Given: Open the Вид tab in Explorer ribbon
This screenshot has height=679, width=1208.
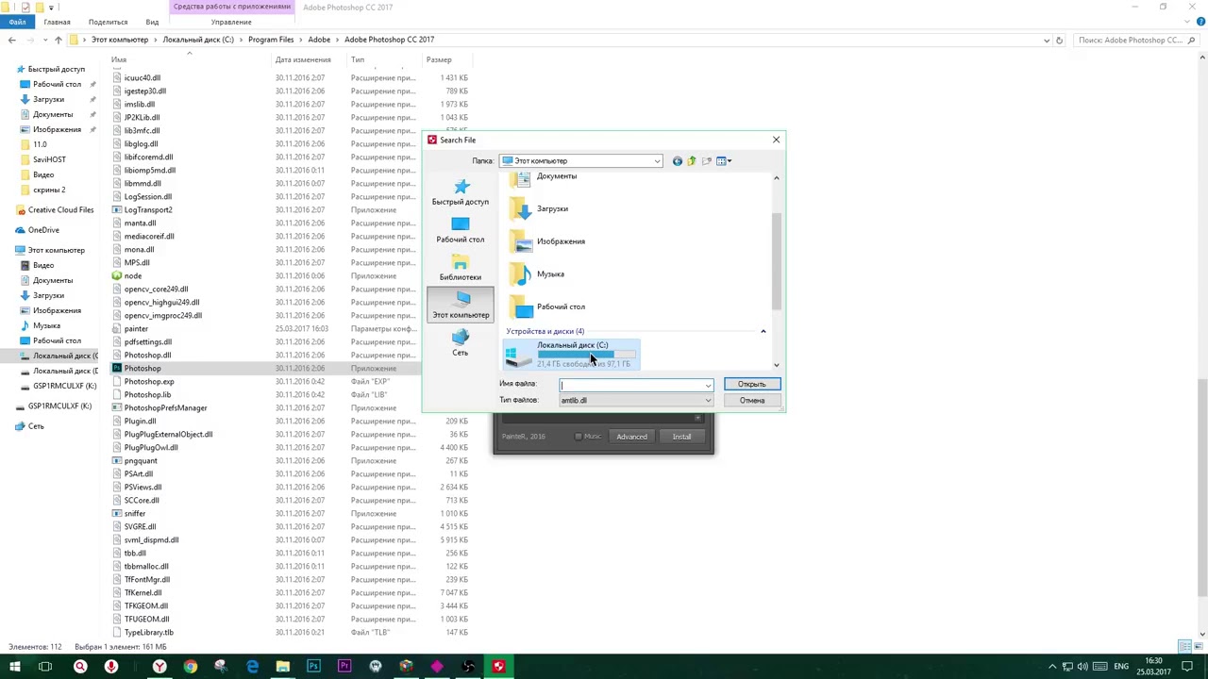Looking at the screenshot, I should click(x=152, y=22).
